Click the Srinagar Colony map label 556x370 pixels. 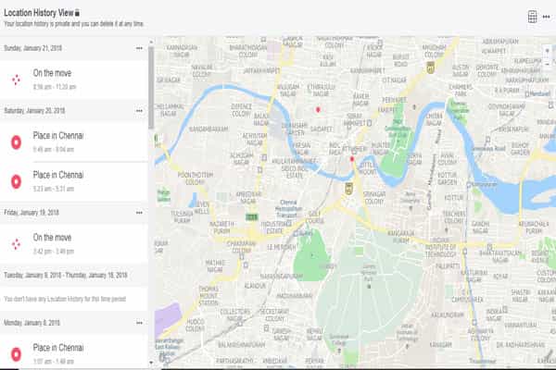(374, 198)
